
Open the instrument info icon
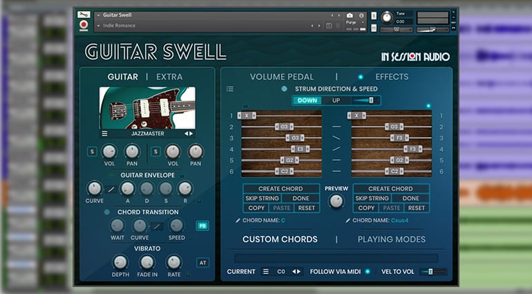pos(361,15)
